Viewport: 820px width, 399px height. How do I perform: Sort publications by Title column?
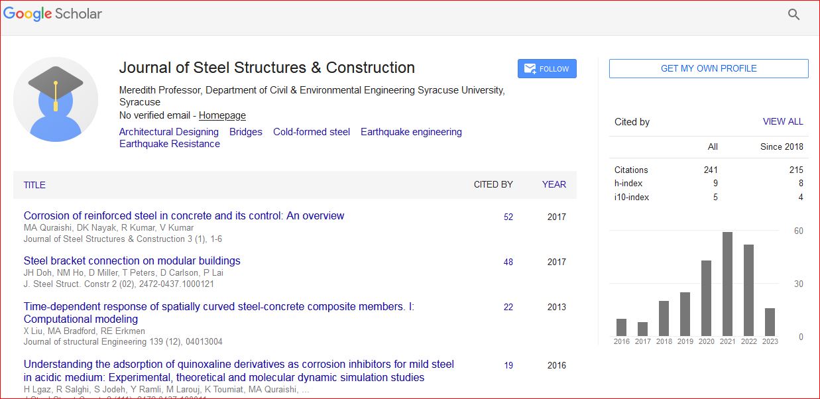(34, 185)
